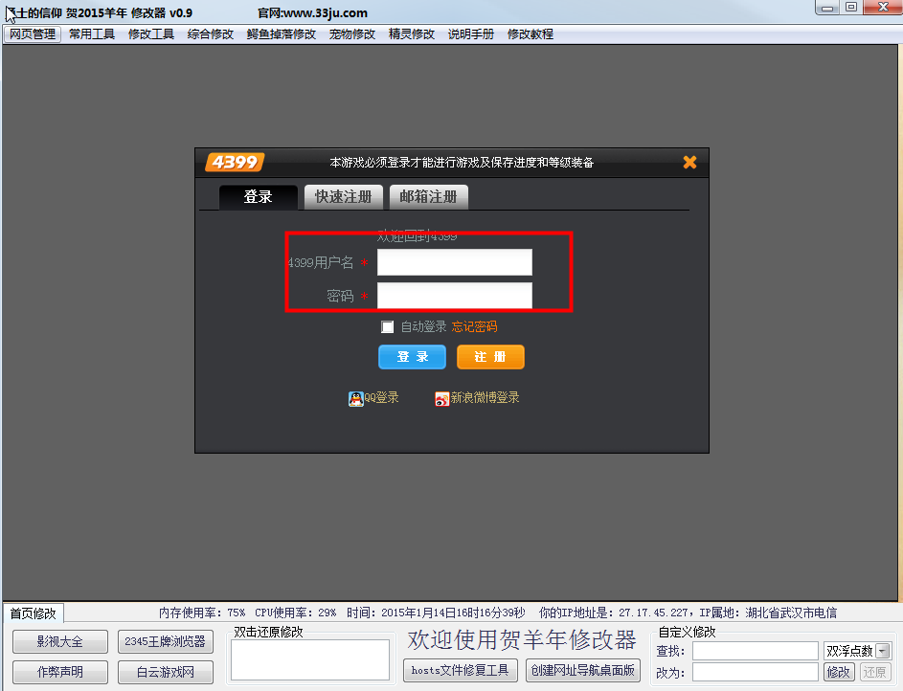903x691 pixels.
Task: Open the 说明手册 menu
Action: [471, 34]
